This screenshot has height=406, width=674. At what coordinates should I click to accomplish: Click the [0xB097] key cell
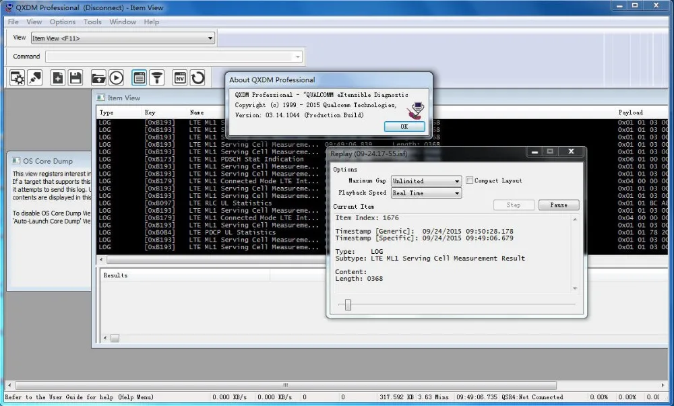click(x=160, y=203)
